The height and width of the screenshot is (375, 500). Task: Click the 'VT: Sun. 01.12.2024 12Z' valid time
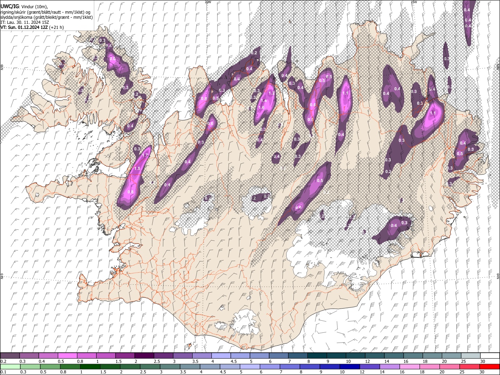click(x=24, y=27)
